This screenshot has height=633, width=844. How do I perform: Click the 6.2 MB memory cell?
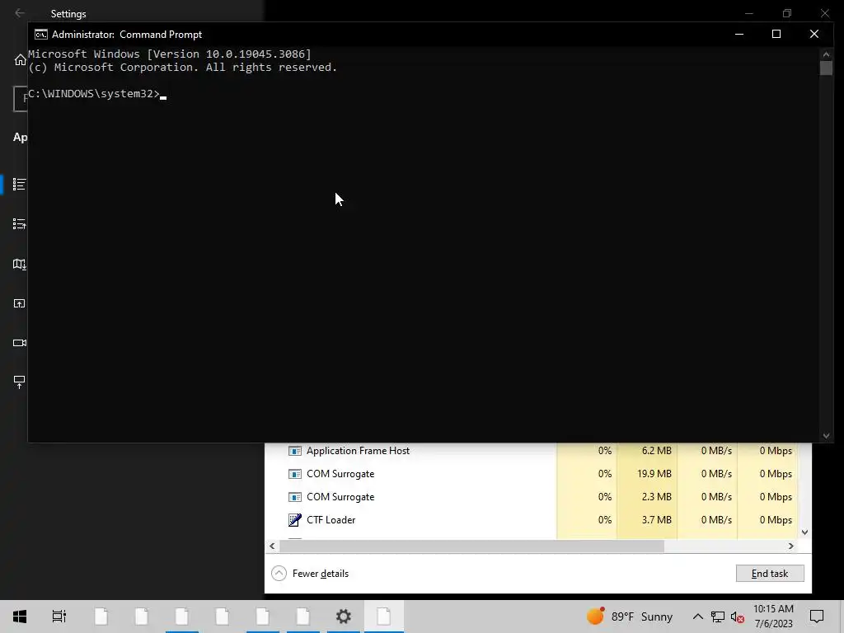tap(647, 451)
